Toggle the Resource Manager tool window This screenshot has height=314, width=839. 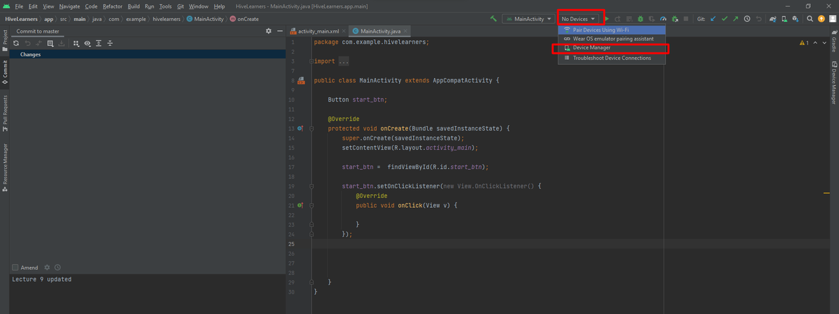point(5,167)
